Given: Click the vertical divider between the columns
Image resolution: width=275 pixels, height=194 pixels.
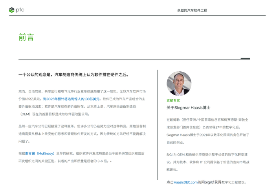Looking at the screenshot, I should (x=157, y=125).
